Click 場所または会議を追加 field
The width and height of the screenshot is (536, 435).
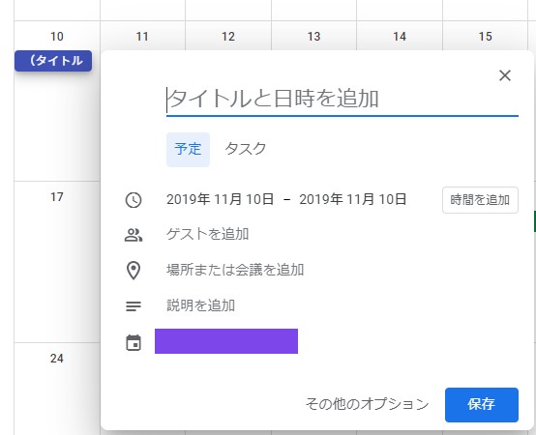pos(235,270)
